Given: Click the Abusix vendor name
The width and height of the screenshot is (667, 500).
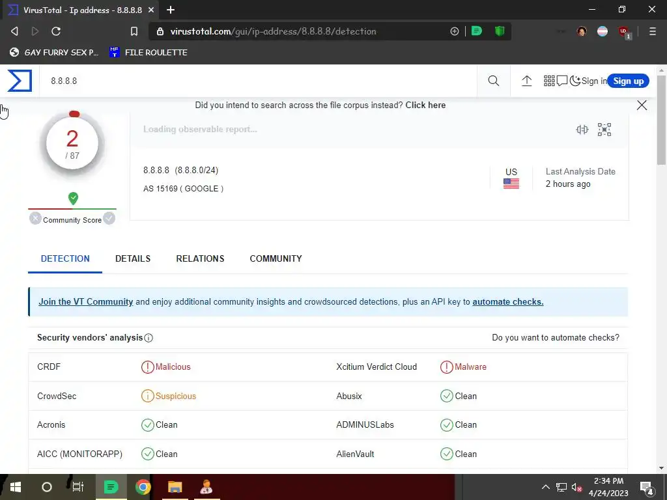Looking at the screenshot, I should pyautogui.click(x=349, y=396).
